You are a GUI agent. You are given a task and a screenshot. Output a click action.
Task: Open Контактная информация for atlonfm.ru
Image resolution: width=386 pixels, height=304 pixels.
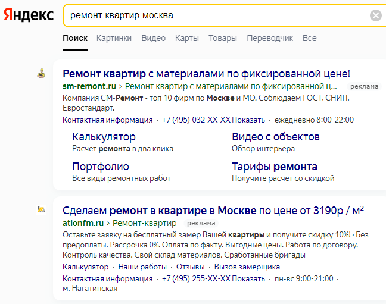pyautogui.click(x=108, y=278)
